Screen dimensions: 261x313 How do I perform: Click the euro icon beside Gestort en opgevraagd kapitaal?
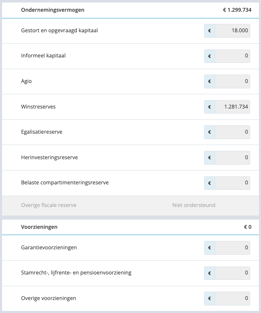click(x=210, y=31)
